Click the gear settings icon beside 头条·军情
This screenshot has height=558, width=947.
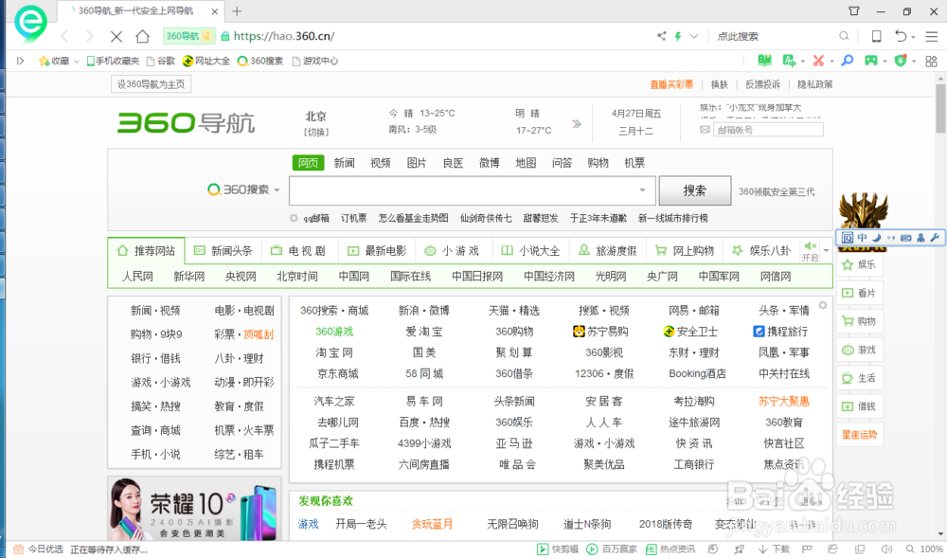[823, 306]
